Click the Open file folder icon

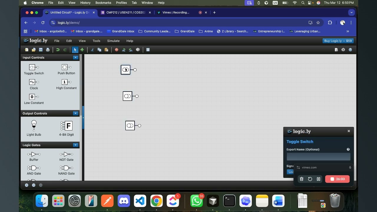(x=34, y=50)
